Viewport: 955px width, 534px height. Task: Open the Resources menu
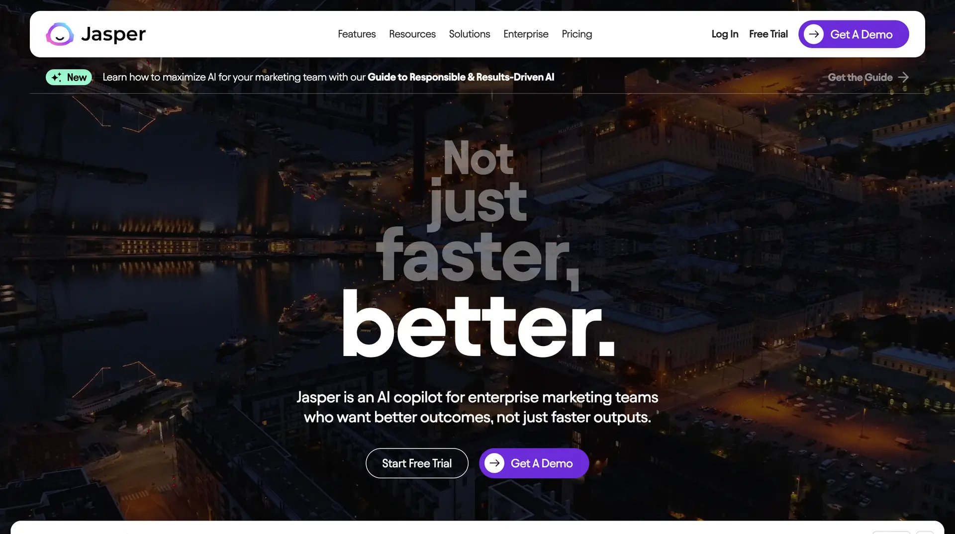point(412,34)
